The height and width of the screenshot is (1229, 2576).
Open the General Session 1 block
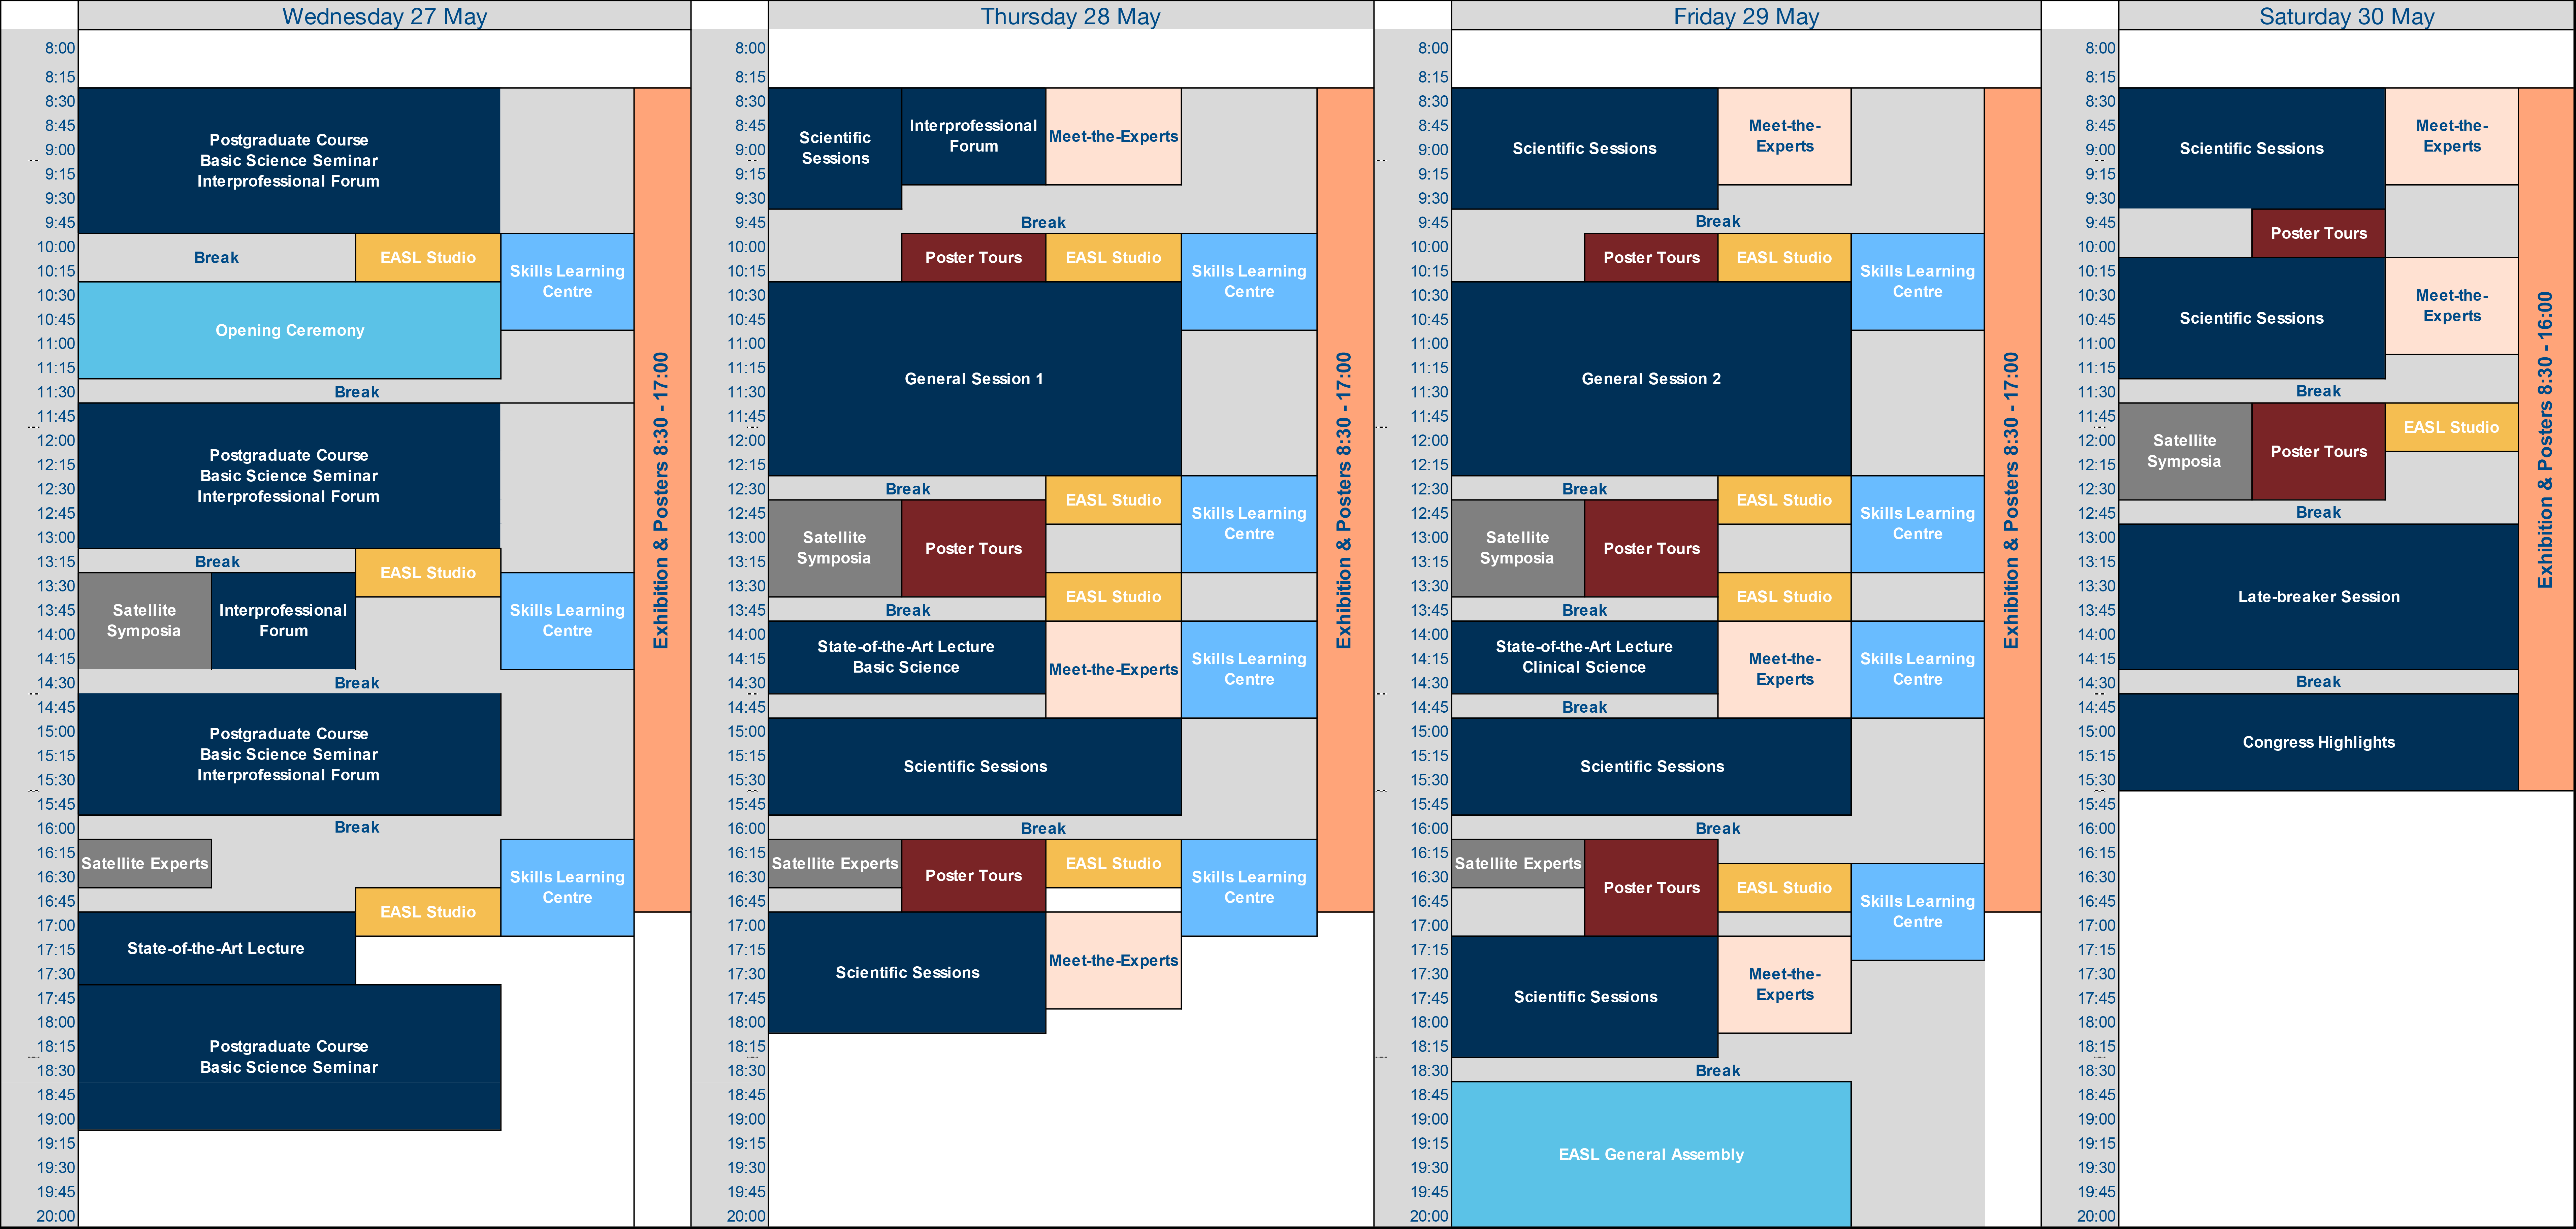(x=973, y=378)
